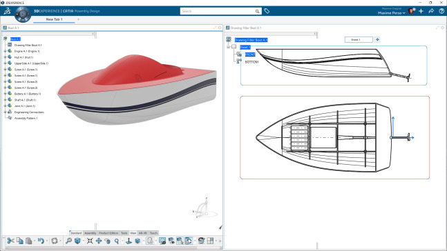Open the 3D compass play button
The image size is (447, 251).
pos(23,14)
